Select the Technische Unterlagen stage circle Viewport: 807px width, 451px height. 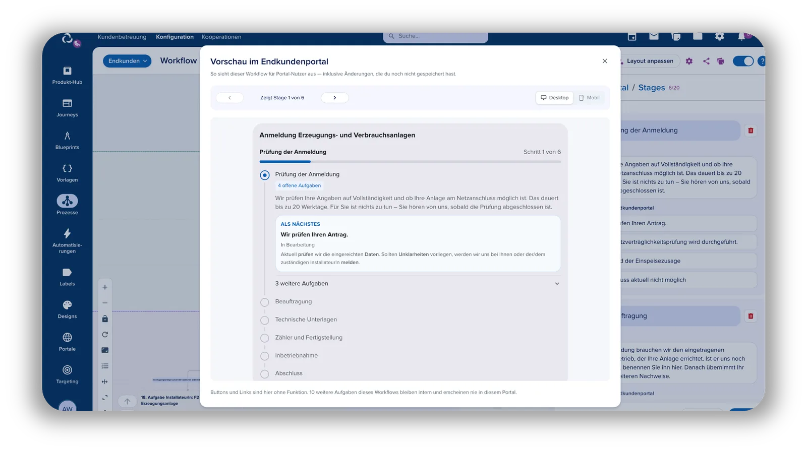pos(265,320)
